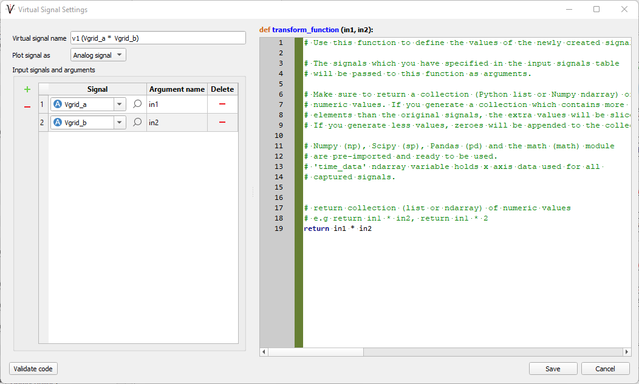This screenshot has width=639, height=384.
Task: Maximize the Virtual Signal Settings window
Action: [x=596, y=10]
